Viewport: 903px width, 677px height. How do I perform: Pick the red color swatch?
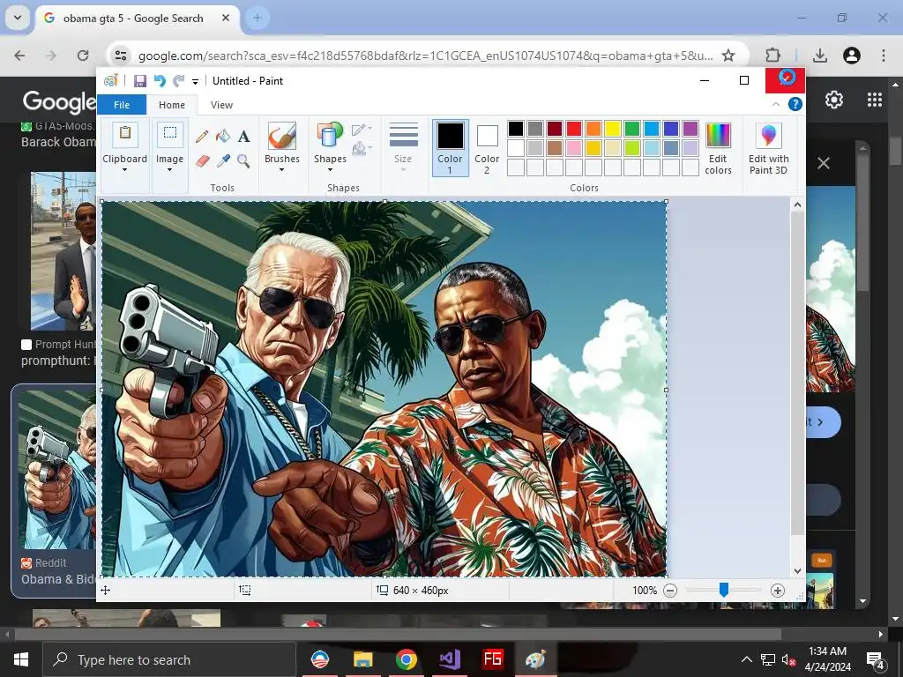point(574,129)
